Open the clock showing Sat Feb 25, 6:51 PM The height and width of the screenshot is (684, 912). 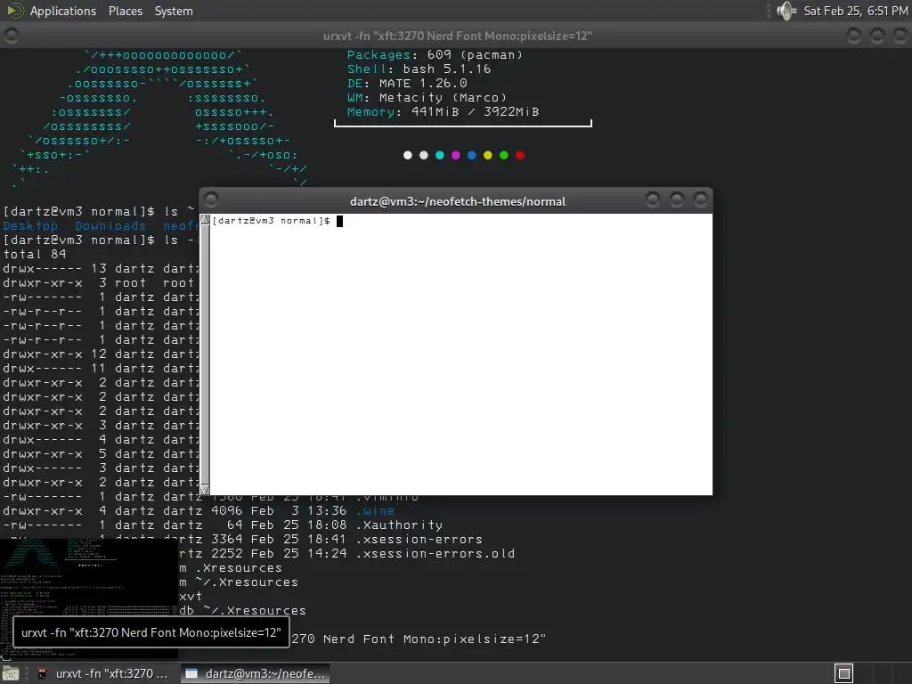pyautogui.click(x=856, y=11)
